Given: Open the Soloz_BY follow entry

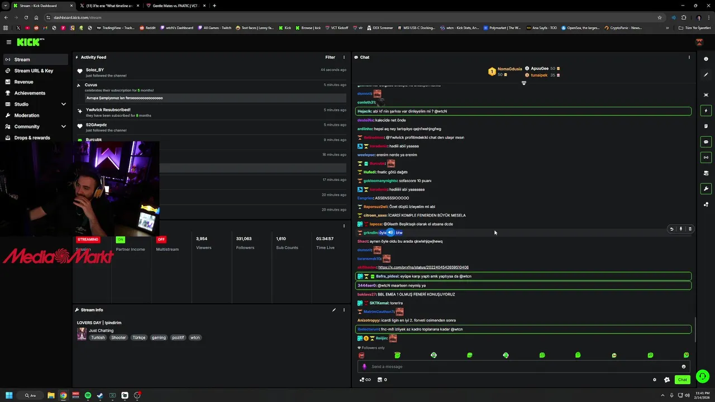Looking at the screenshot, I should [211, 73].
